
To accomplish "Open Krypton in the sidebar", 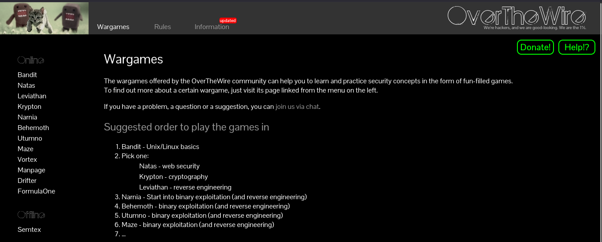I will coord(30,107).
